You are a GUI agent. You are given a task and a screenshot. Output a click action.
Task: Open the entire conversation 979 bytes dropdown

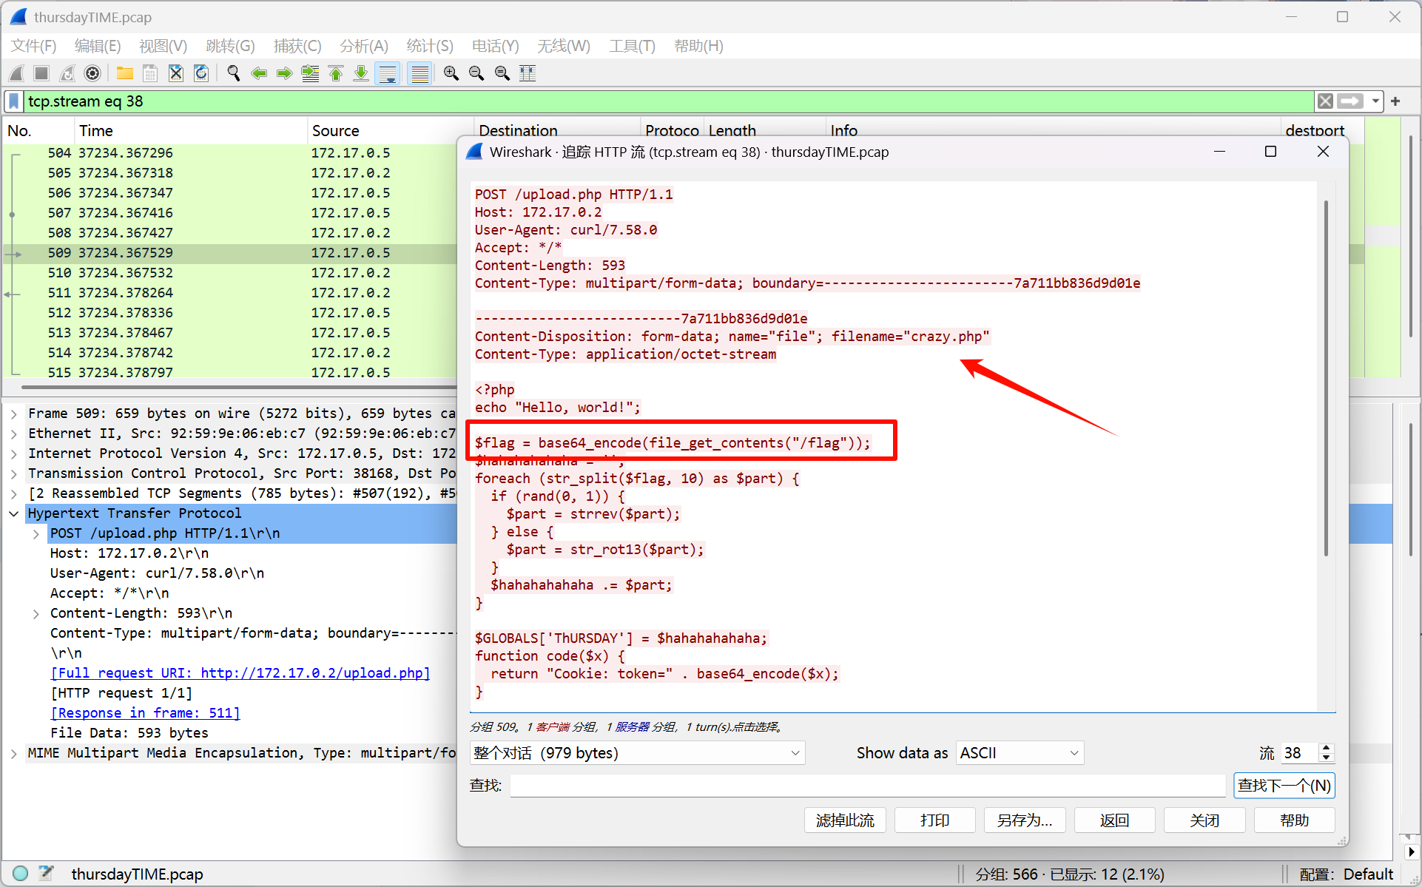pyautogui.click(x=636, y=753)
